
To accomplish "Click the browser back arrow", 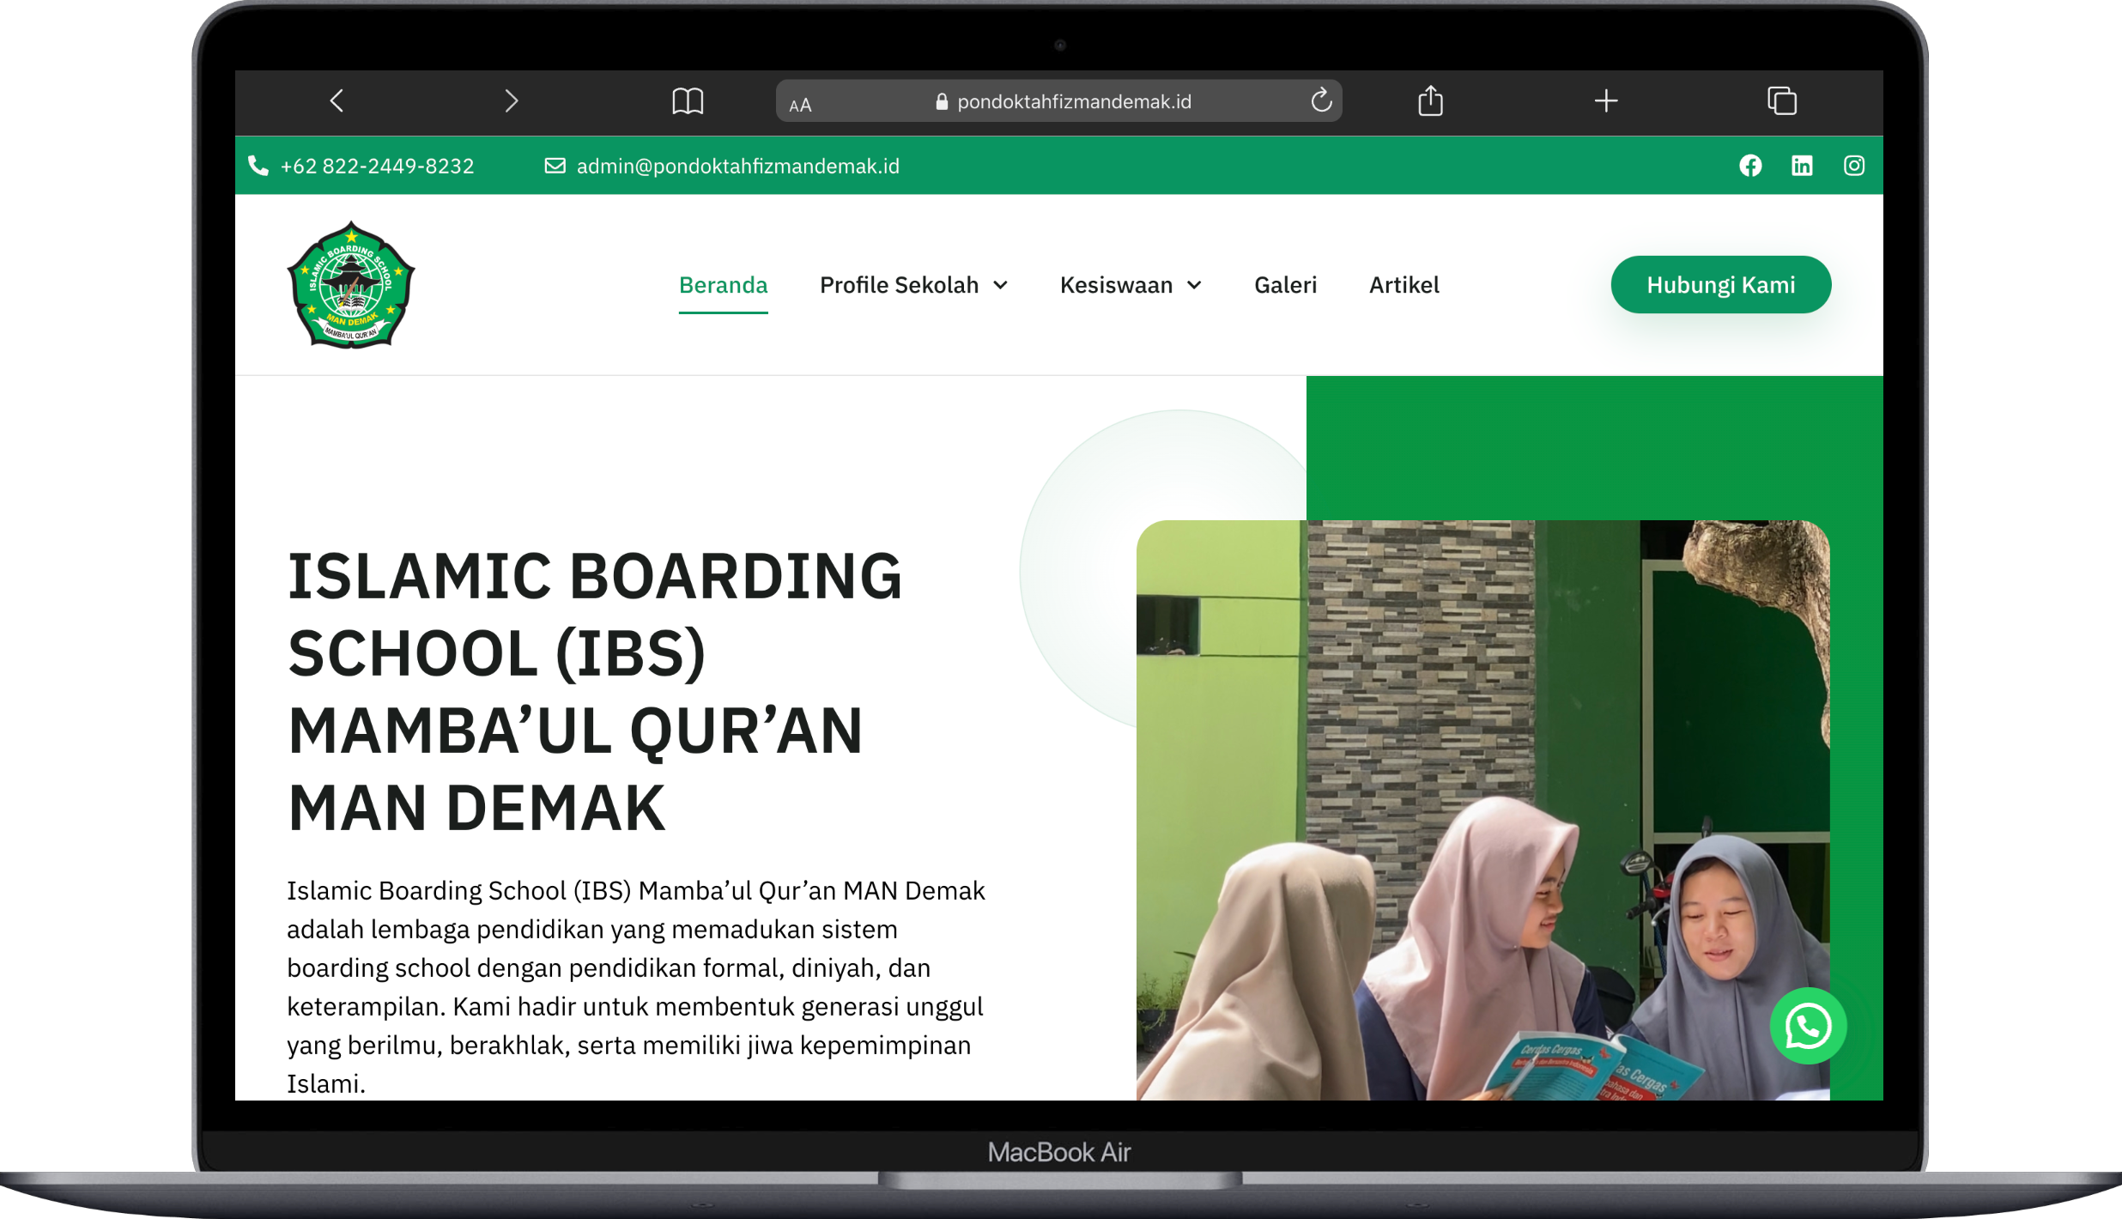I will (336, 101).
